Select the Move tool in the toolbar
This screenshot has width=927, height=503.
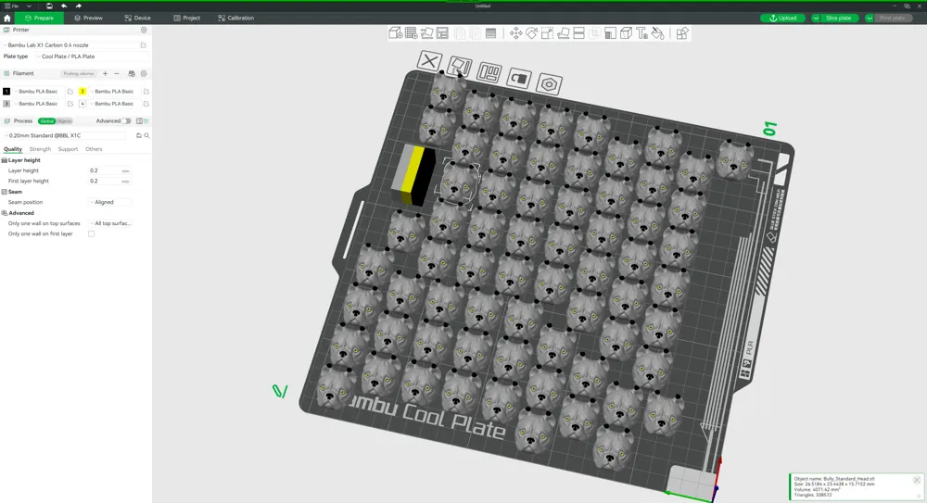coord(515,33)
